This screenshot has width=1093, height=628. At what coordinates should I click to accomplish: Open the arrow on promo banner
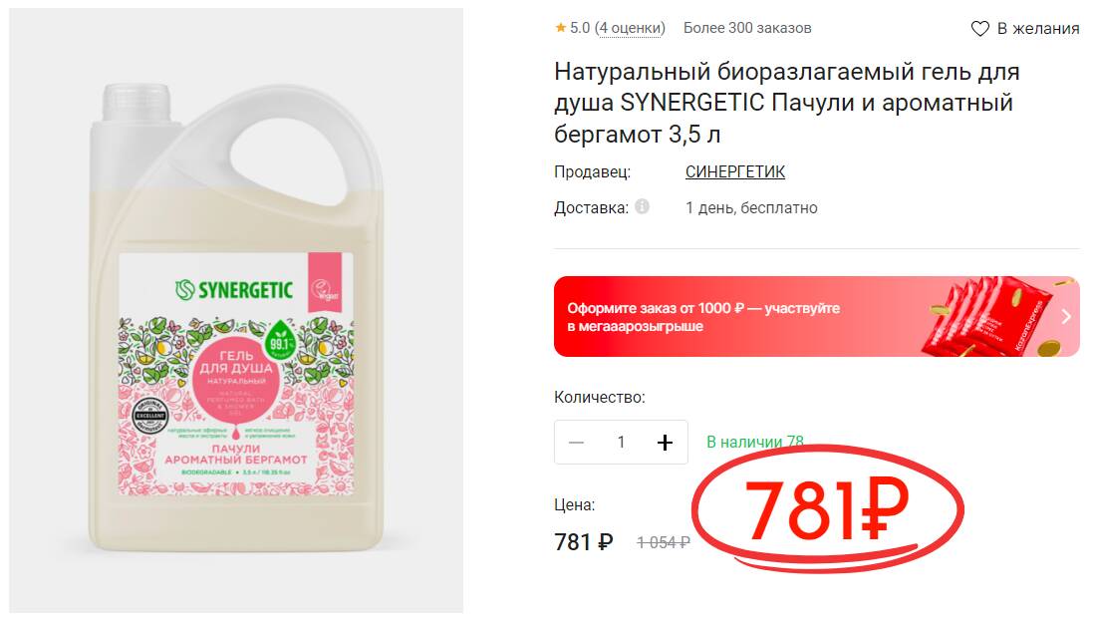[1066, 317]
